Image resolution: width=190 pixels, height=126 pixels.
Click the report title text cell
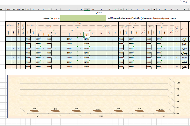tap(143, 18)
